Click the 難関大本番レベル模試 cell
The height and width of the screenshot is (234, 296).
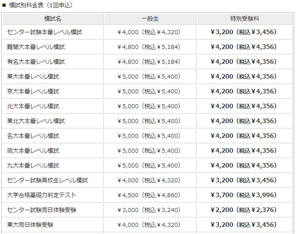[x=53, y=47]
